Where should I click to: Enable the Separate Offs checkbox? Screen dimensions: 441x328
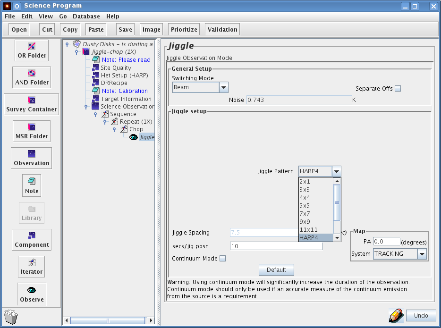(x=398, y=89)
